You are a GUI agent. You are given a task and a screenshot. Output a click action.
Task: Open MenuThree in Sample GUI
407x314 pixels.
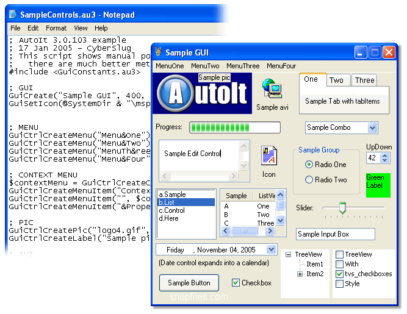pyautogui.click(x=243, y=66)
